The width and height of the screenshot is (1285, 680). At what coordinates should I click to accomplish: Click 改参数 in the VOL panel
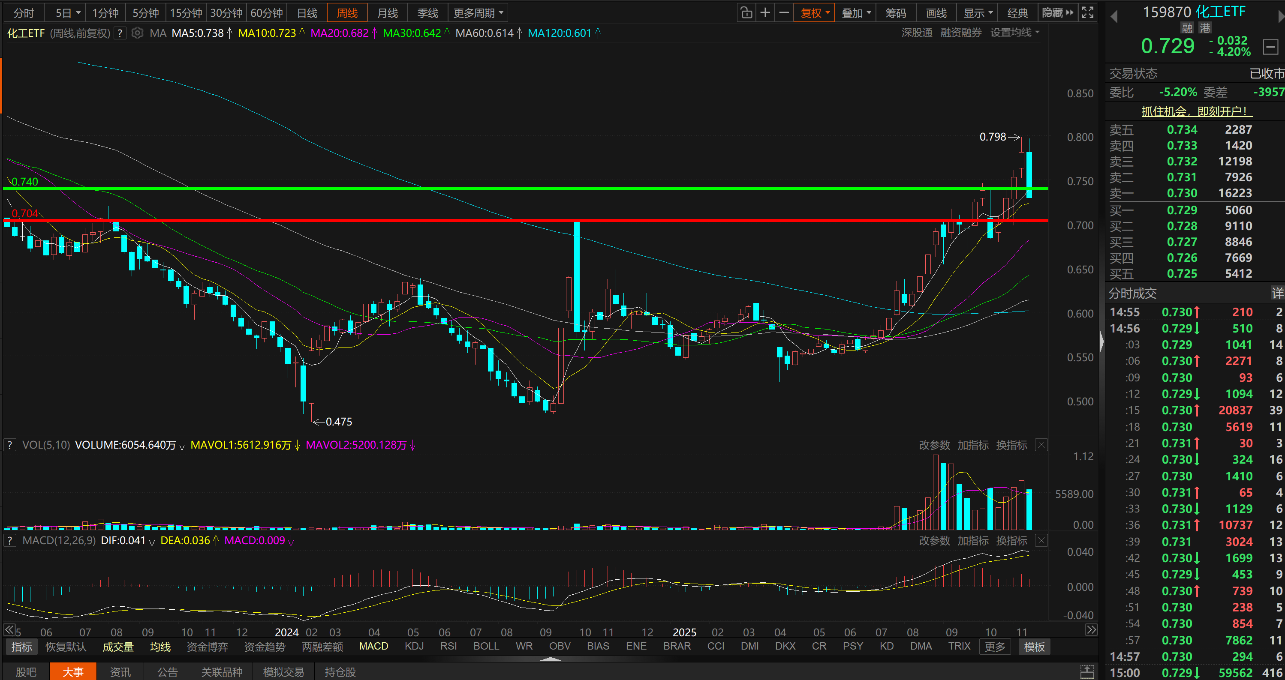pyautogui.click(x=934, y=445)
